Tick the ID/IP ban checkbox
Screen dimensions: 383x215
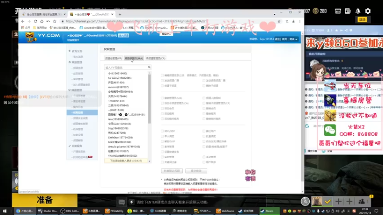[162, 131]
